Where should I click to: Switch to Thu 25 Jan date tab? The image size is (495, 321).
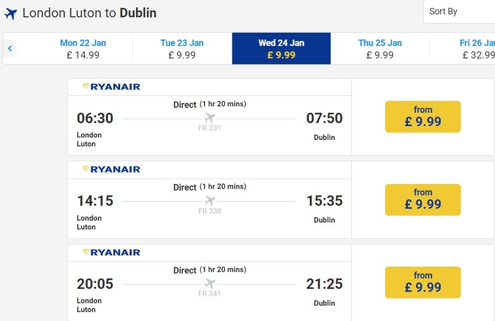coord(380,49)
